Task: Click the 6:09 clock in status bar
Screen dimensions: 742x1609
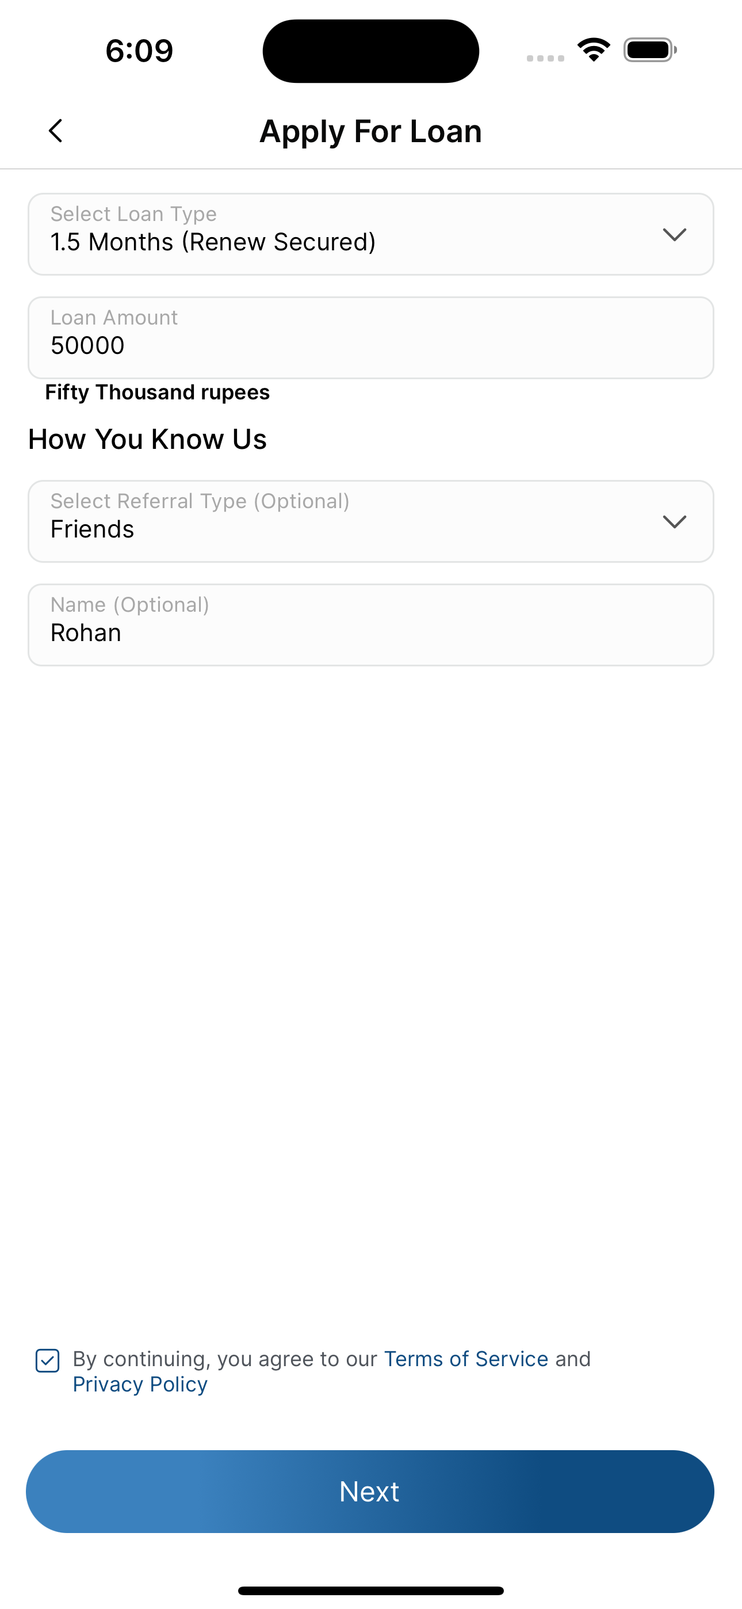Action: (x=139, y=51)
